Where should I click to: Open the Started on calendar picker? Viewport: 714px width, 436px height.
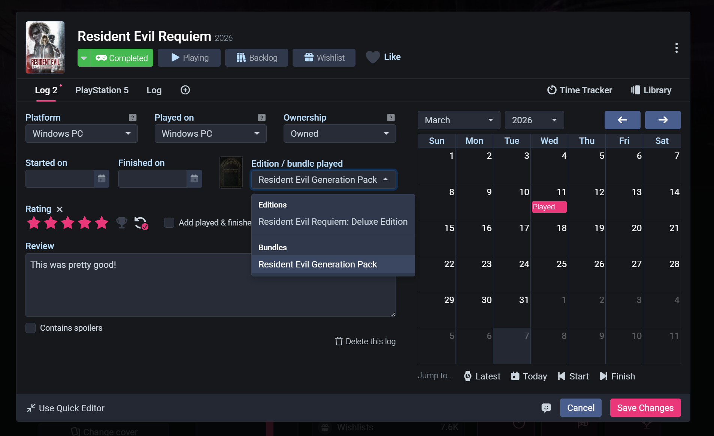[102, 178]
